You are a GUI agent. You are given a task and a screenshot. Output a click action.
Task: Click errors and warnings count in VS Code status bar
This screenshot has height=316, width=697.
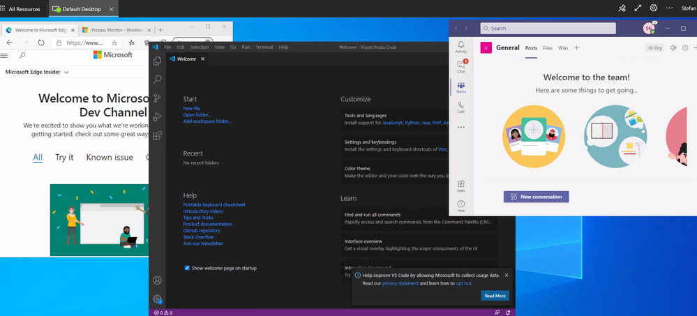click(163, 313)
